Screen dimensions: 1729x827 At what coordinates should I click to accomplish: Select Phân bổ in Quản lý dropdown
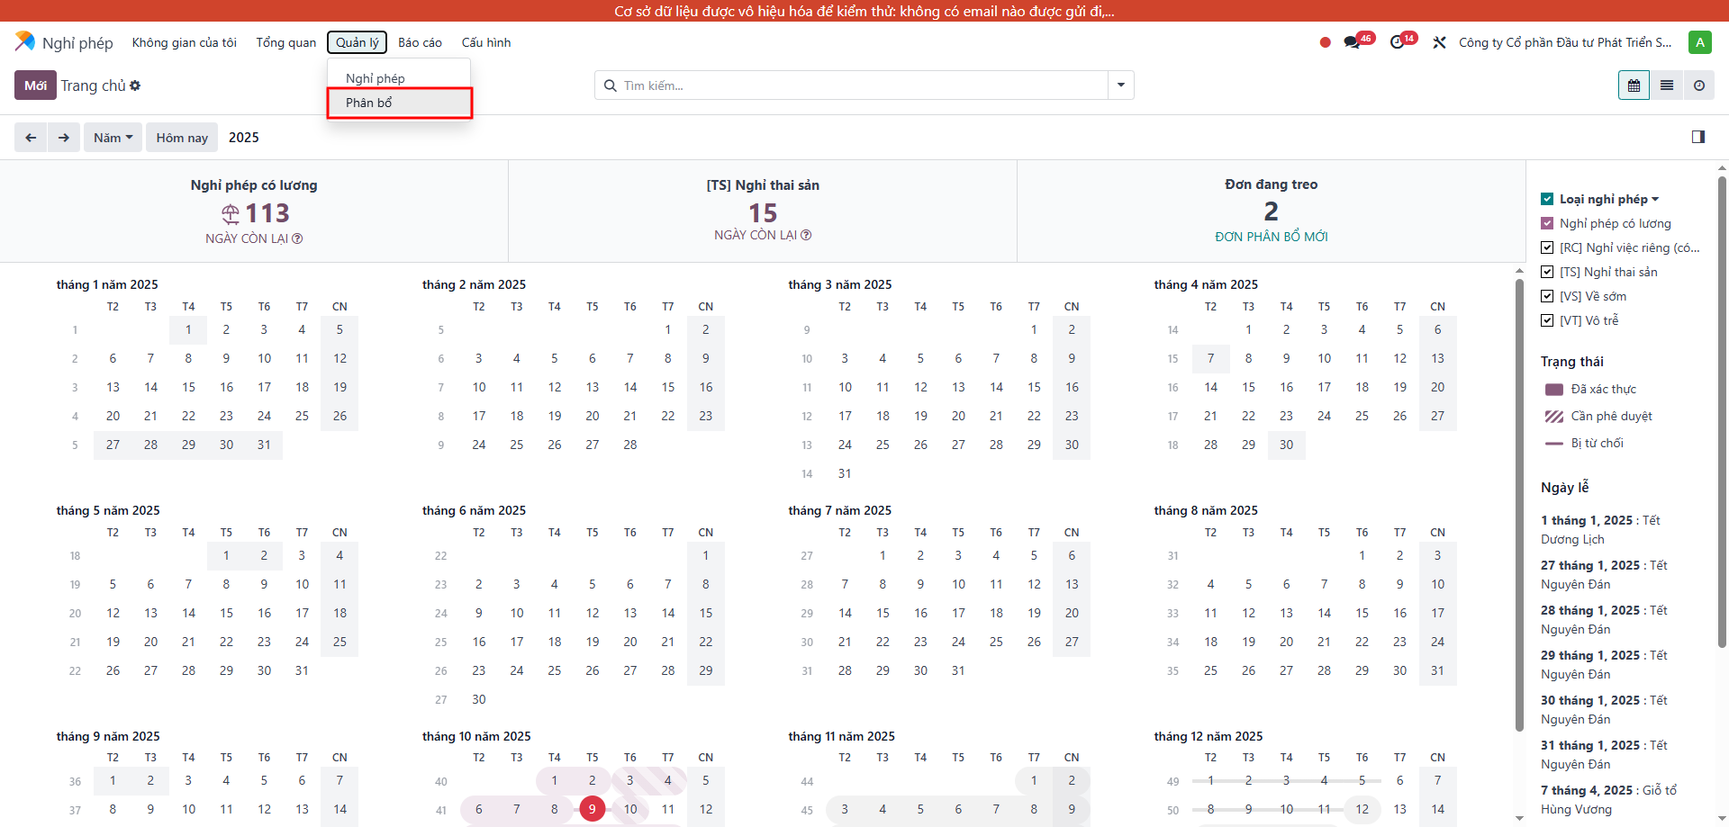pos(399,103)
